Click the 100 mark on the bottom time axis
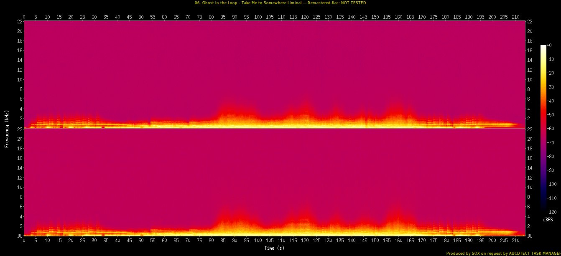This screenshot has width=561, height=256. coord(258,241)
